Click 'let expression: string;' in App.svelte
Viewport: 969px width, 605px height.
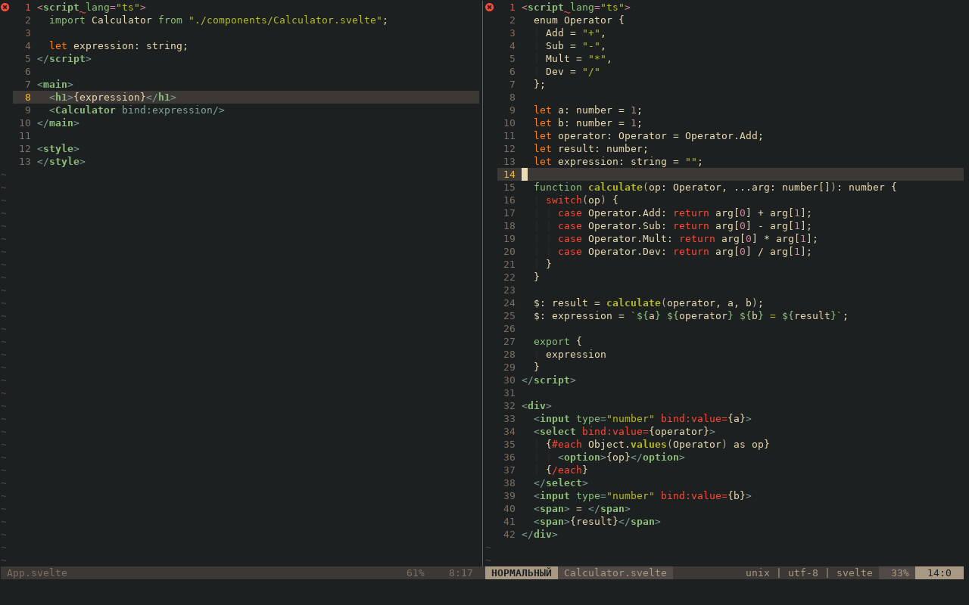coord(119,45)
